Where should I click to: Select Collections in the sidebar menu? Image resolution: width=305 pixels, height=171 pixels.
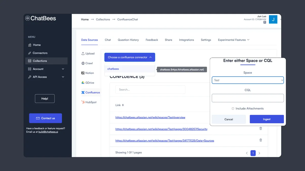pos(46,61)
